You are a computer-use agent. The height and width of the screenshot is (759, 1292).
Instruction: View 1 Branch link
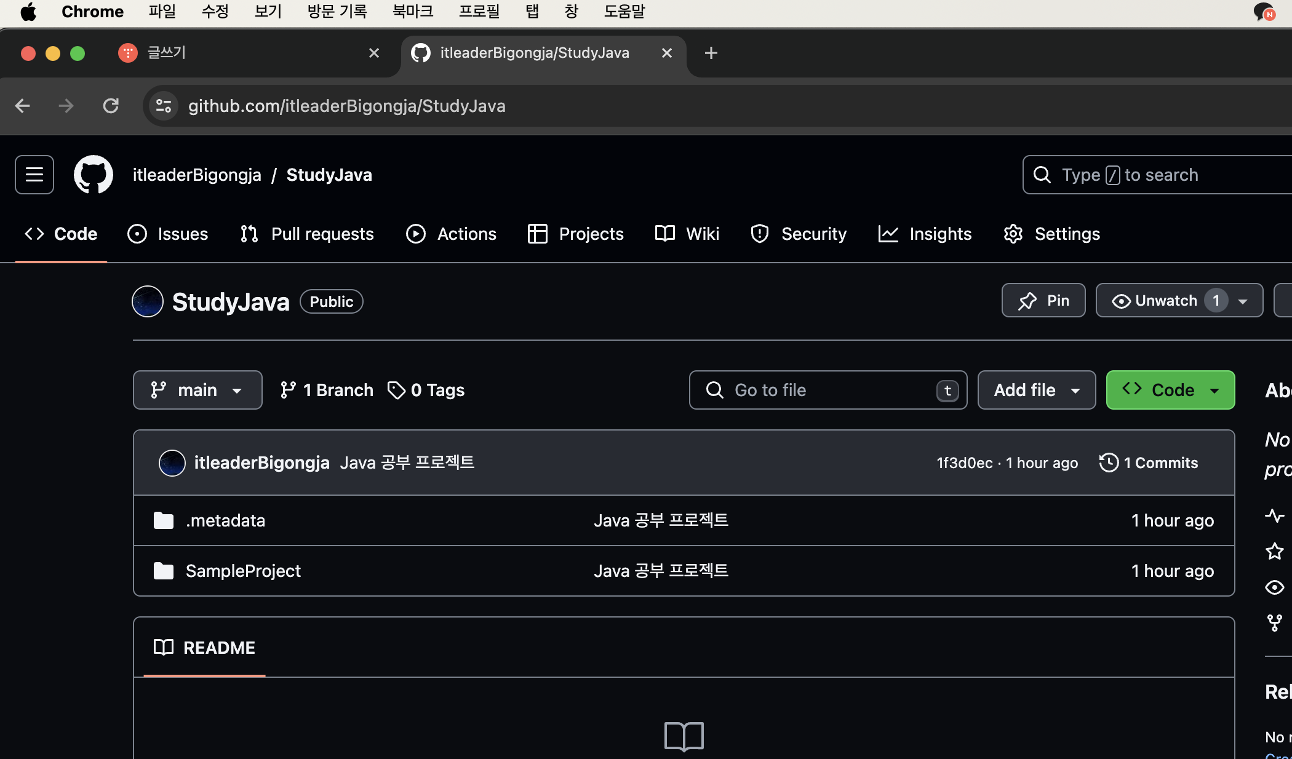pyautogui.click(x=326, y=390)
